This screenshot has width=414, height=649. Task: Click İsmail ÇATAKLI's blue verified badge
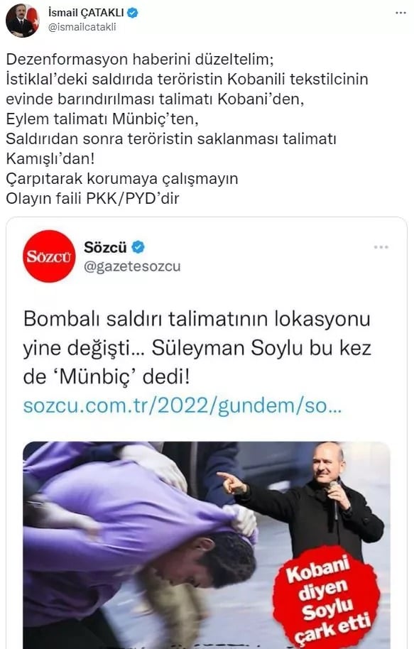tap(133, 13)
